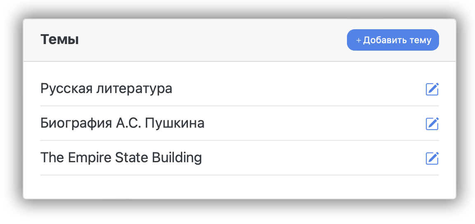The image size is (475, 224).
Task: Click empty space in the "Биография А.С. Пушкина" row
Action: click(x=314, y=123)
